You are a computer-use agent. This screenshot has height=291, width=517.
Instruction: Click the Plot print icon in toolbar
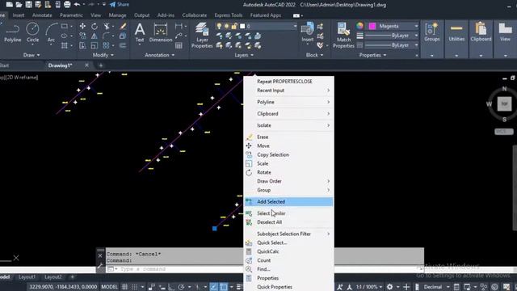67,5
